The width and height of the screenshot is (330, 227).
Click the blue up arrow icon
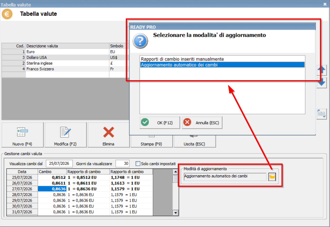tap(322, 70)
